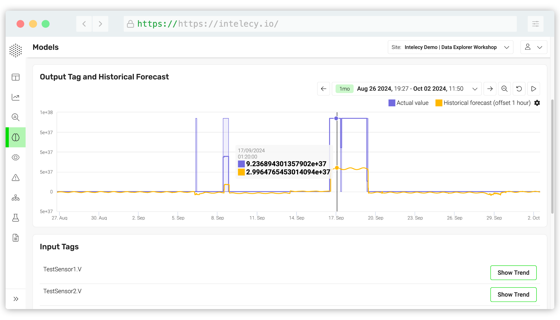The height and width of the screenshot is (320, 560).
Task: Open the dashboard layout icon in sidebar
Action: tap(15, 77)
